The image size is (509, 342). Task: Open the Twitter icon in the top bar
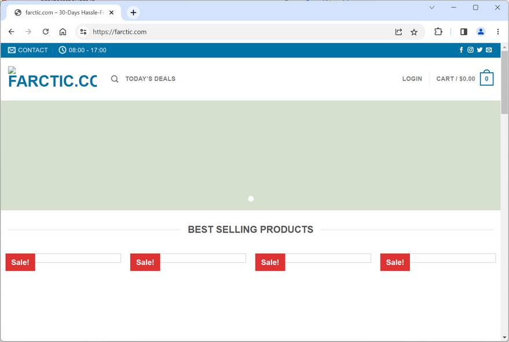[x=479, y=50]
